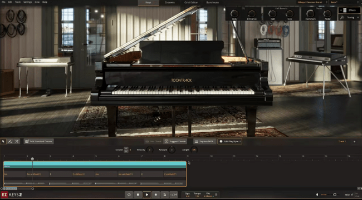Turn the Hall reverb knob

coord(272,13)
